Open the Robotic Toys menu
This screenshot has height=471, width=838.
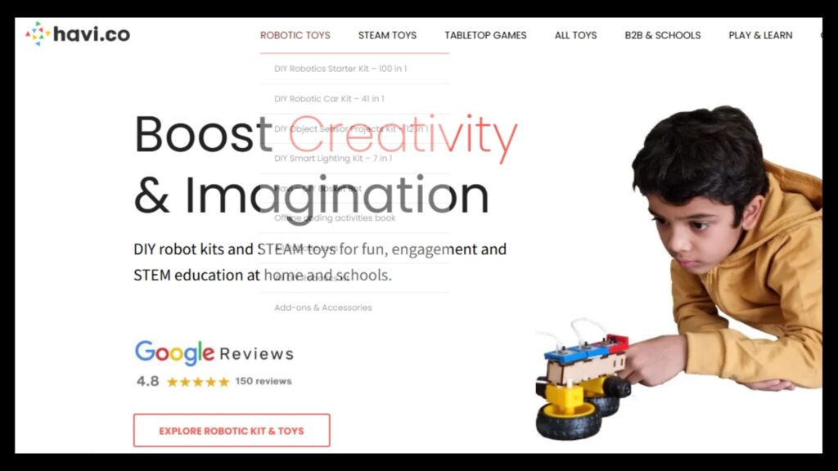point(295,35)
